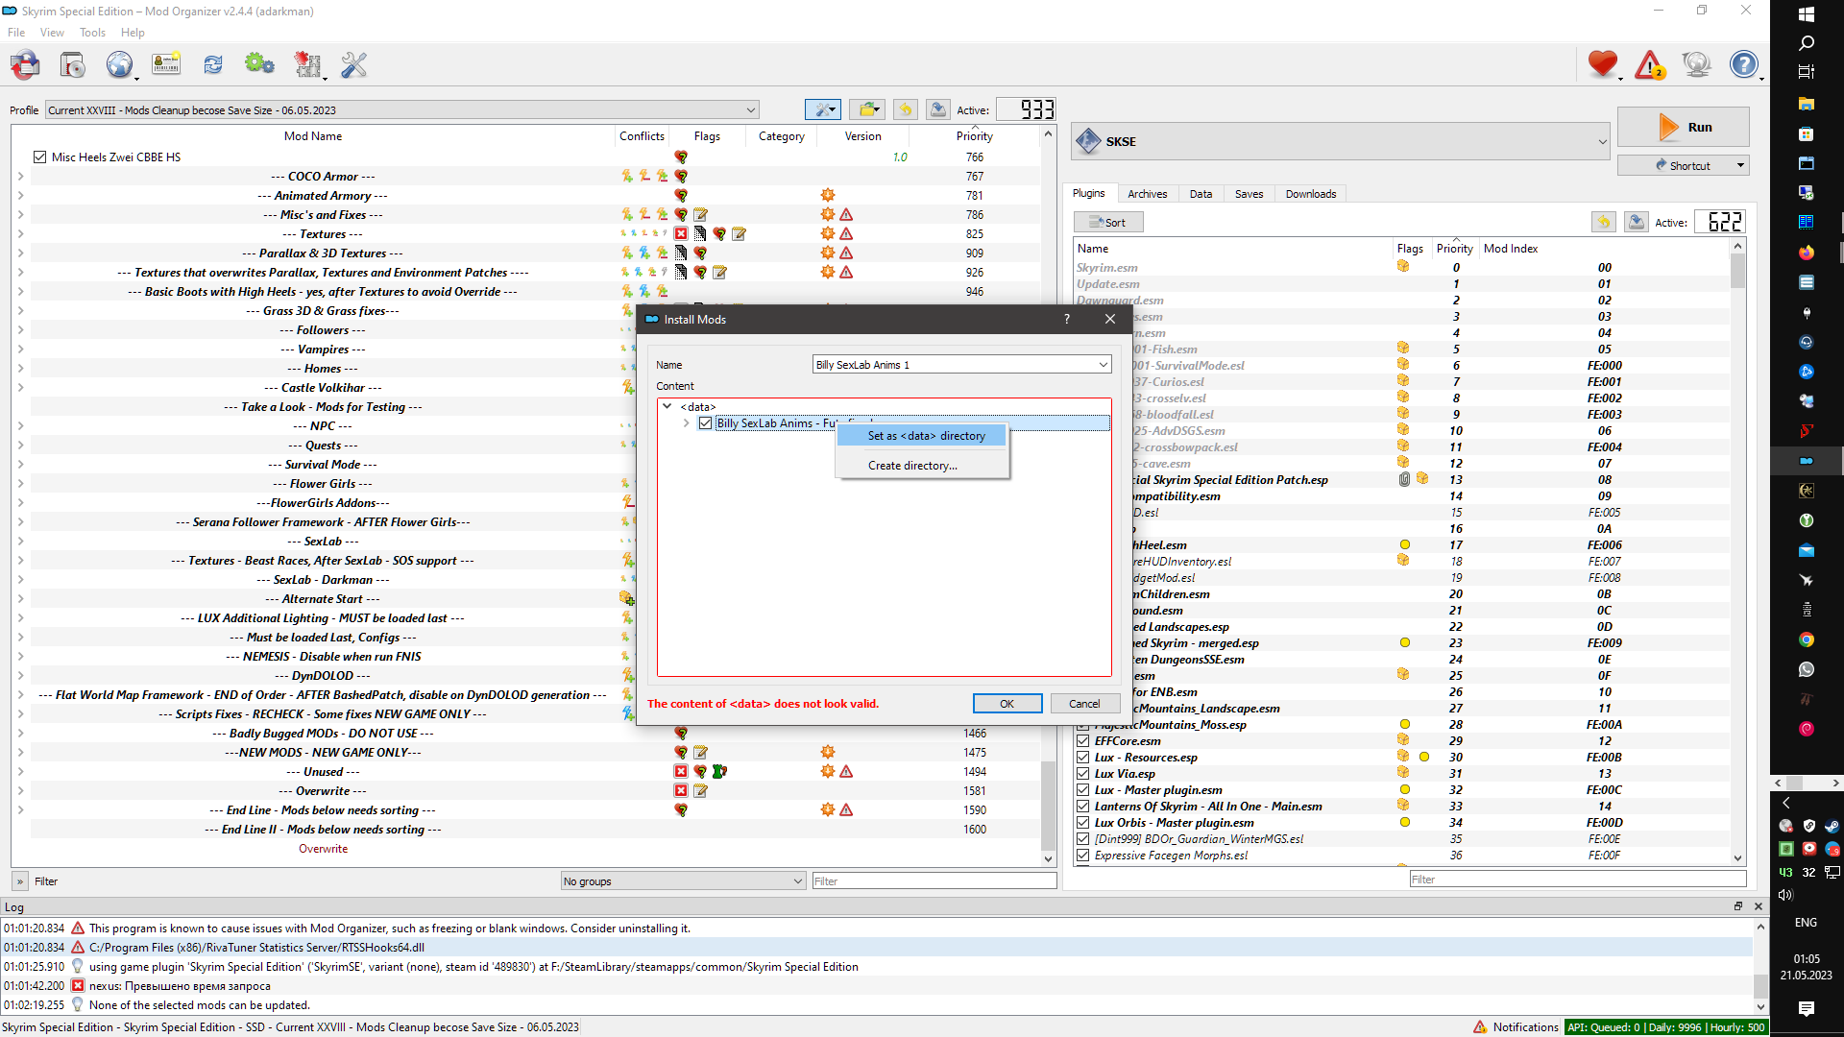The width and height of the screenshot is (1844, 1037).
Task: Toggle Expressive Facegen Morphs.esl checkbox
Action: (x=1082, y=856)
